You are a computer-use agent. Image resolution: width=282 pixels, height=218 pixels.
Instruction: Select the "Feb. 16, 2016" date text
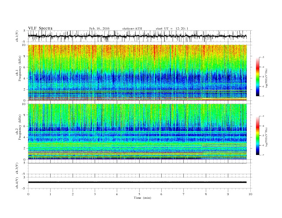coord(99,28)
